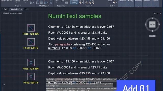Viewport: 163px width, 91px height.
Task: Expand the Hladiny panel
Action: pos(88,6)
